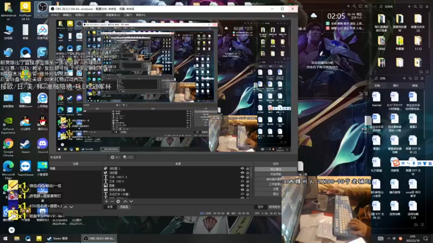Image resolution: width=433 pixels, height=243 pixels.
Task: Launch the Steam desktop shortcut
Action: click(25, 146)
